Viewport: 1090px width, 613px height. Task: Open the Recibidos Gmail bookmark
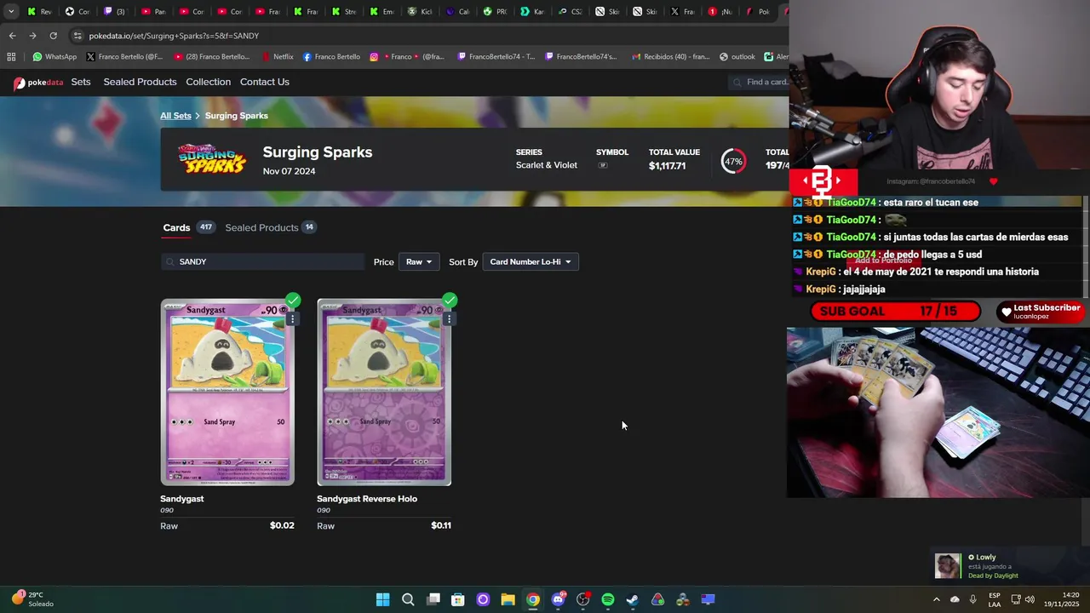[670, 57]
